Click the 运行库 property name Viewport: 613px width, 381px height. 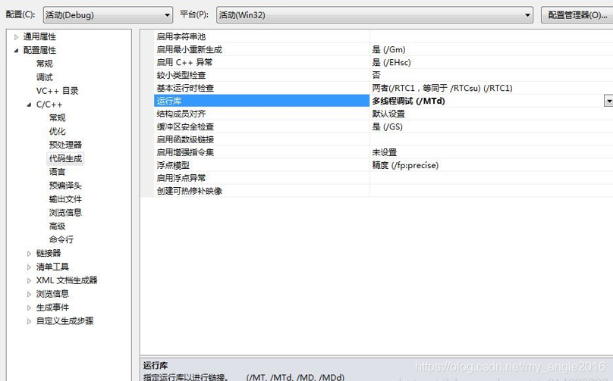click(169, 101)
